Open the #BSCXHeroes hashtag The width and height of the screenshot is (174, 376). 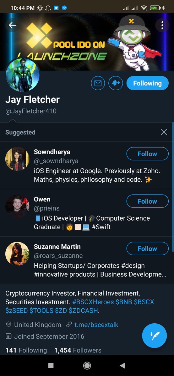(92, 302)
